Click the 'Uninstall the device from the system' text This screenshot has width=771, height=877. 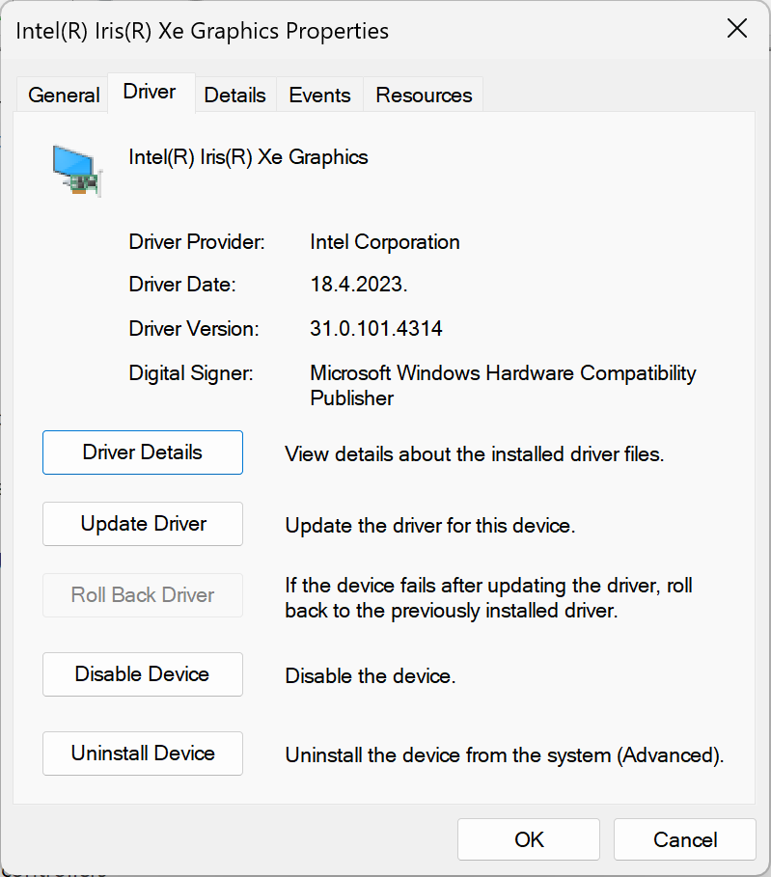coord(505,755)
